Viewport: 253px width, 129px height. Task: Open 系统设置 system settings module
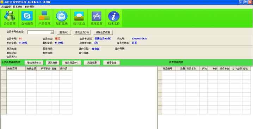[97, 18]
